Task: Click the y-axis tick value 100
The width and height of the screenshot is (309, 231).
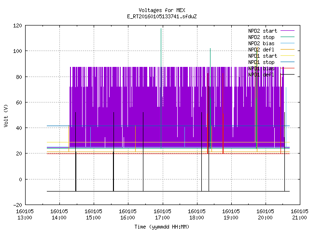Action: [x=17, y=51]
